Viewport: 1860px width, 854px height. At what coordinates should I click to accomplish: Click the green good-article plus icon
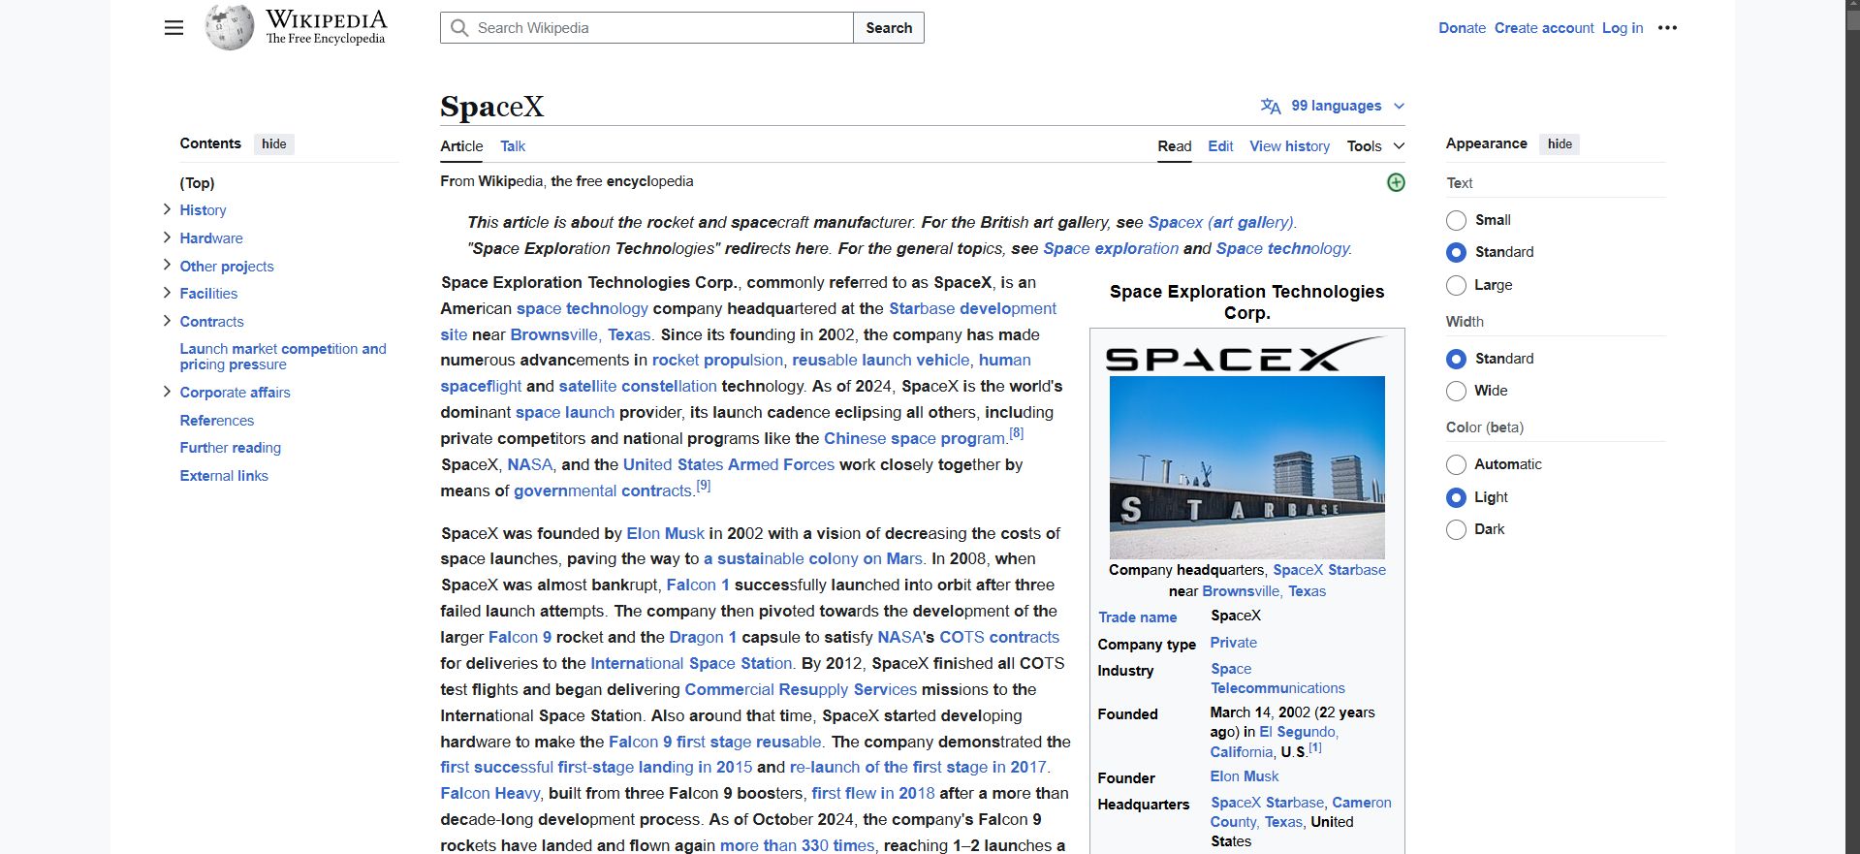coord(1396,182)
